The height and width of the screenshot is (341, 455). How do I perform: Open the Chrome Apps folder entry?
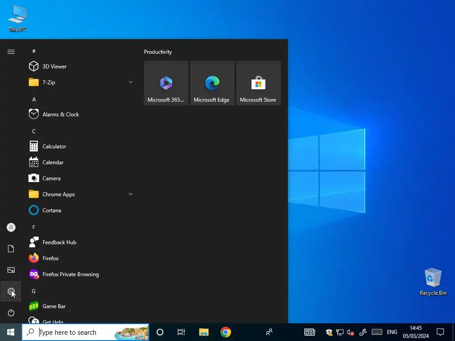point(81,194)
